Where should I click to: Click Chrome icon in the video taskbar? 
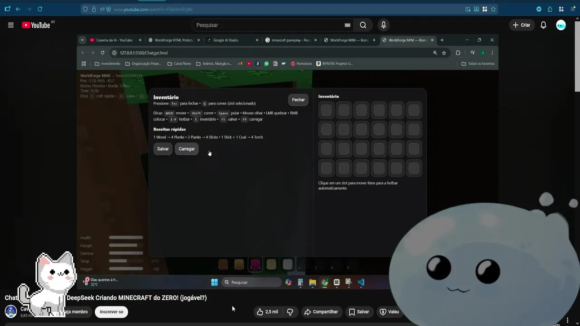(x=324, y=283)
